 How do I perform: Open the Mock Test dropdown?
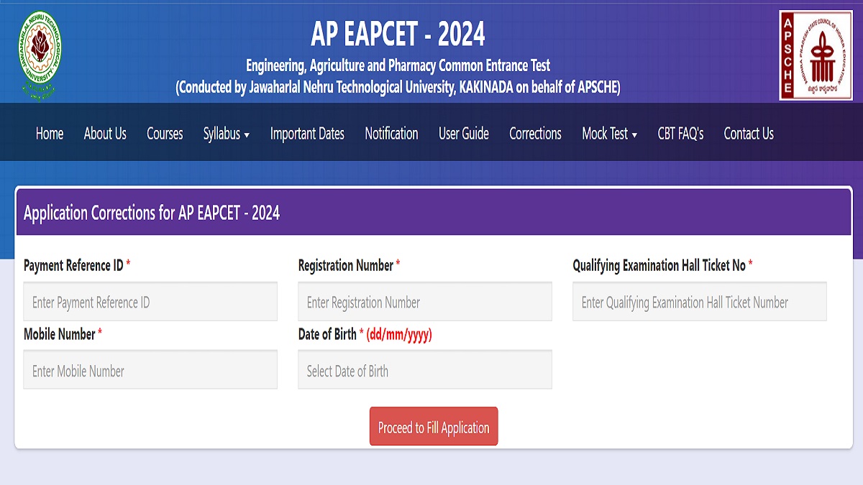pyautogui.click(x=609, y=134)
